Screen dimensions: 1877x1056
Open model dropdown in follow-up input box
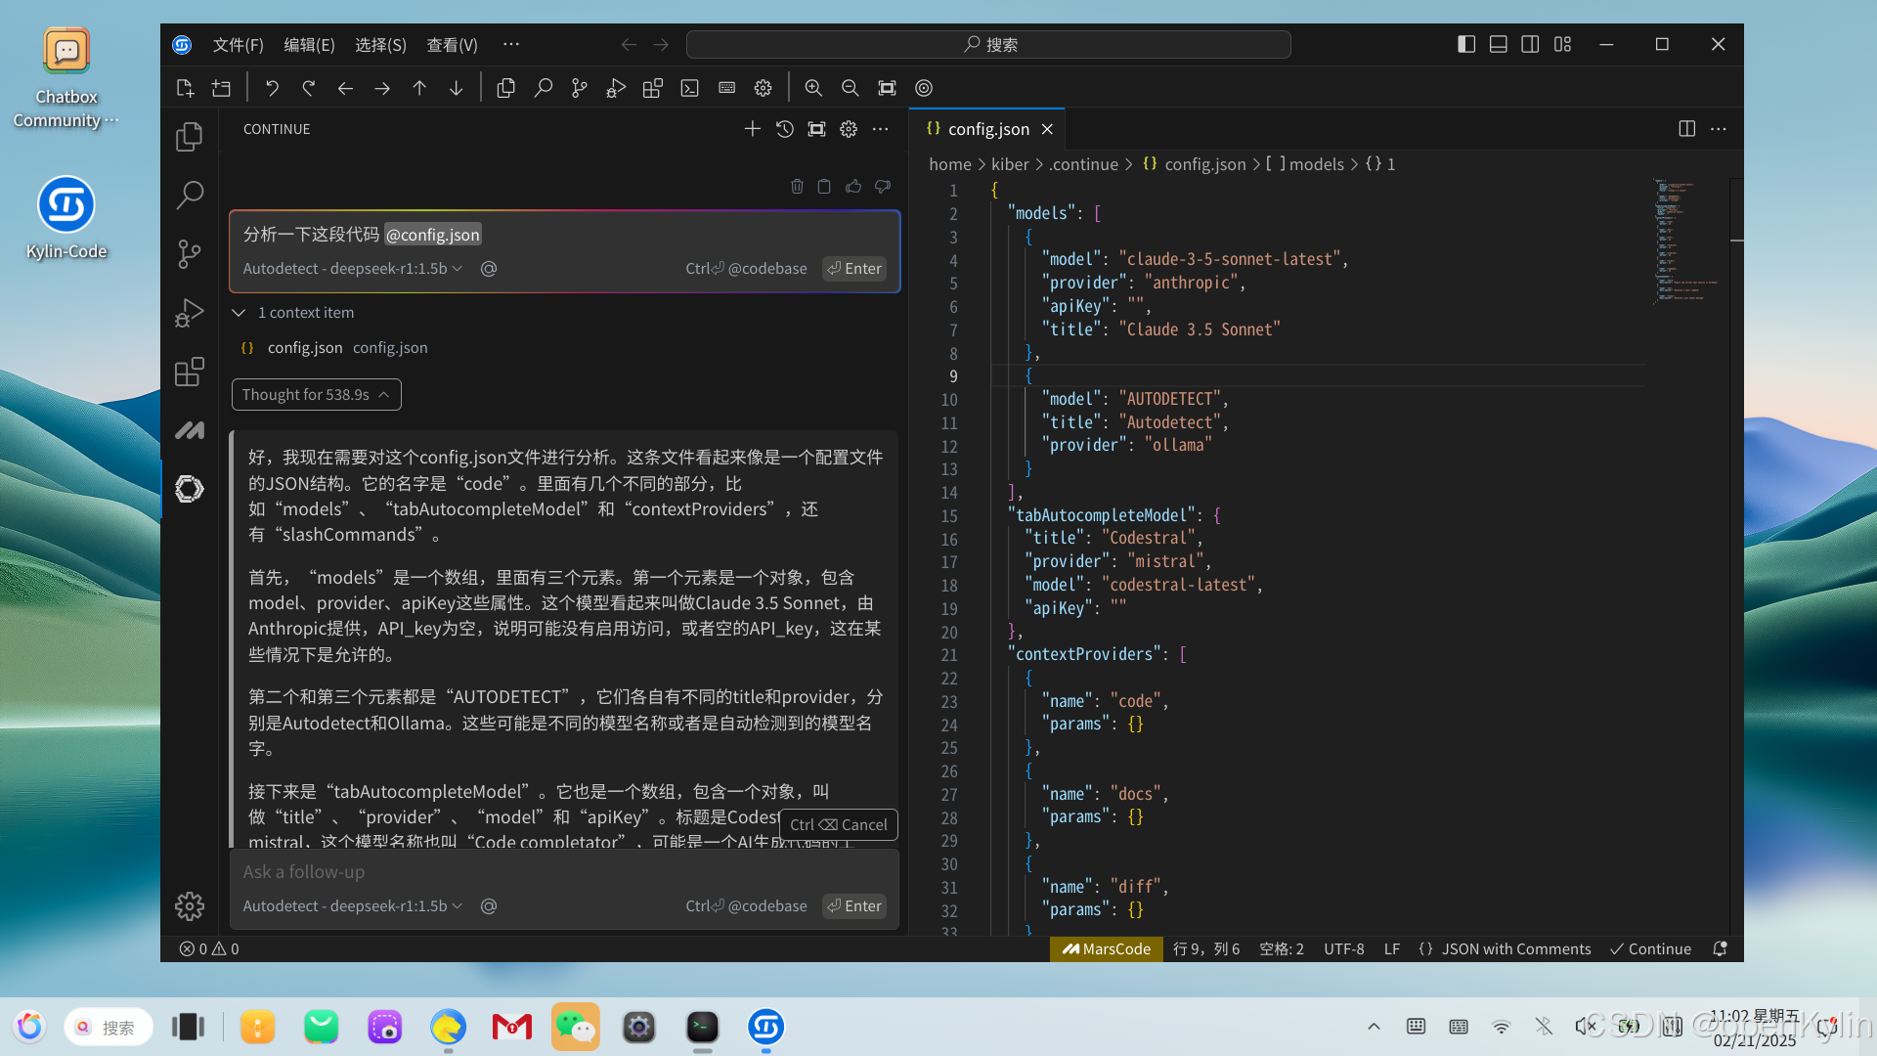coord(352,906)
